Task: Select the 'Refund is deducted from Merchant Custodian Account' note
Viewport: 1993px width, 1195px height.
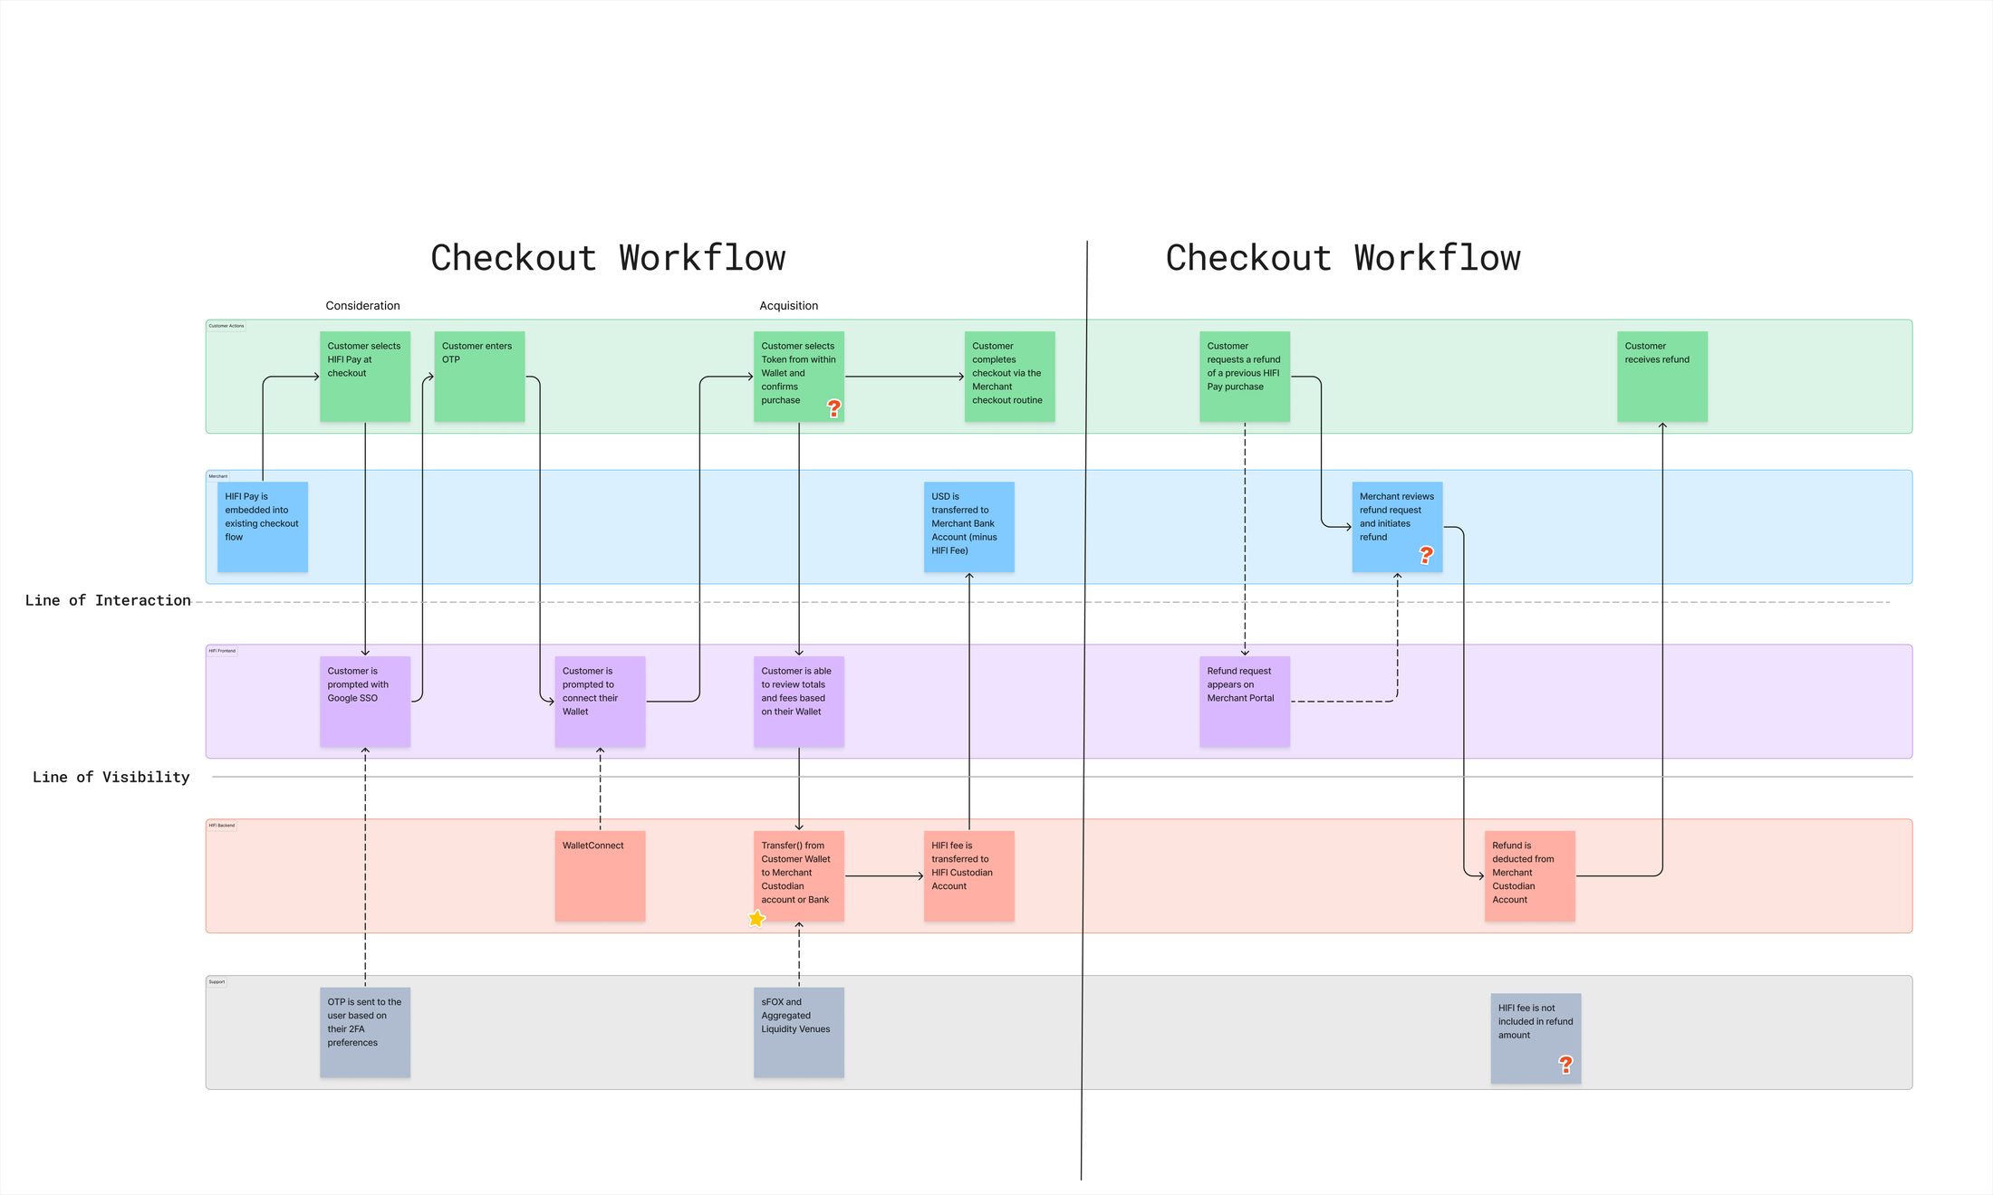Action: [x=1530, y=876]
